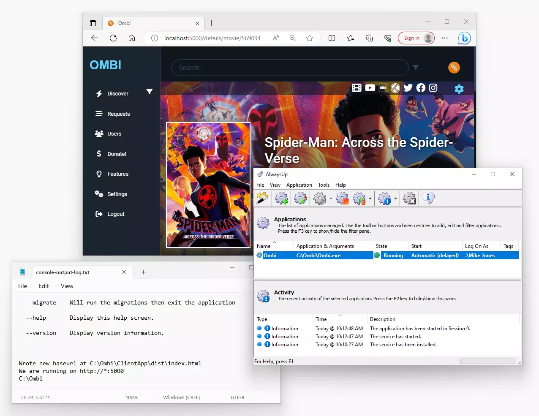Expand the Start application dropdown arrow
Viewport: 539px width, 416px height.
(331, 198)
